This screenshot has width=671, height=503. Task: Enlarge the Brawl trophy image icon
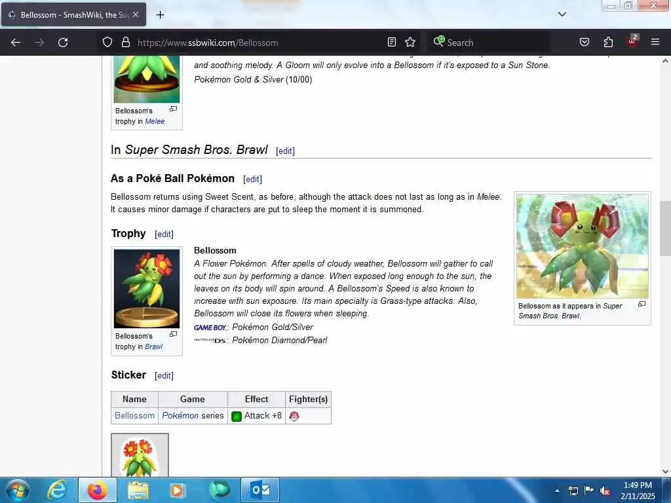click(x=173, y=334)
